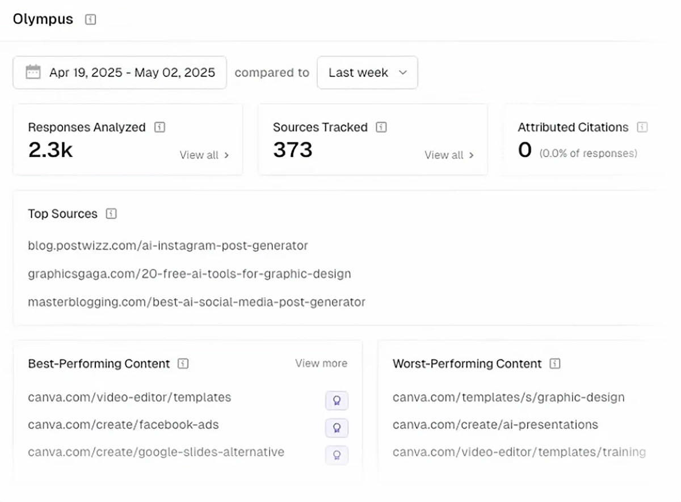View all under Responses Analyzed
The image size is (681, 502).
[204, 155]
